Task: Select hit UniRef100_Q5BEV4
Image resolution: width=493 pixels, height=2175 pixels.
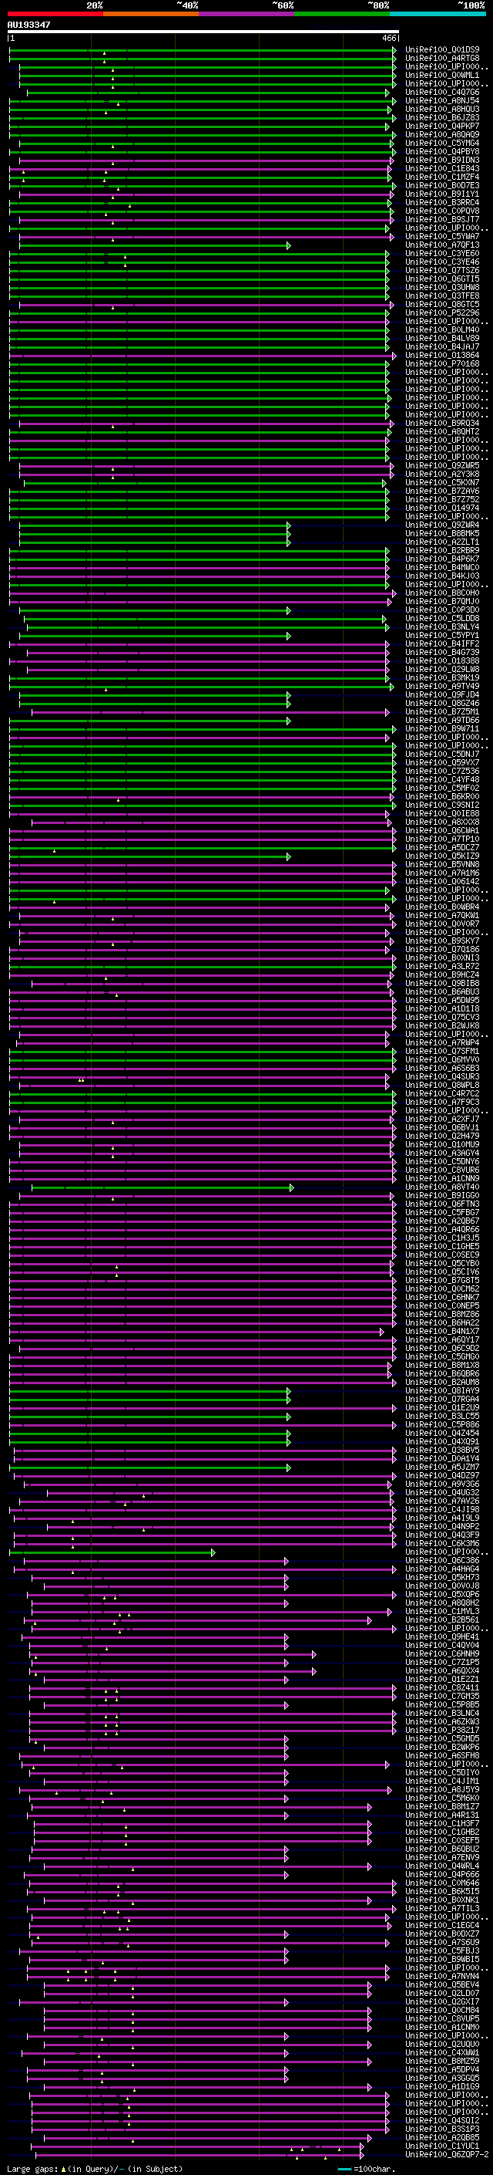Action: tap(442, 1985)
